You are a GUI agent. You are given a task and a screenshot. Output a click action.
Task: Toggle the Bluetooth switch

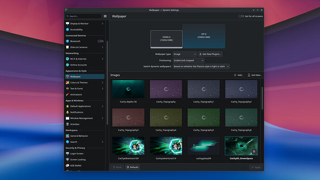[x=101, y=41]
